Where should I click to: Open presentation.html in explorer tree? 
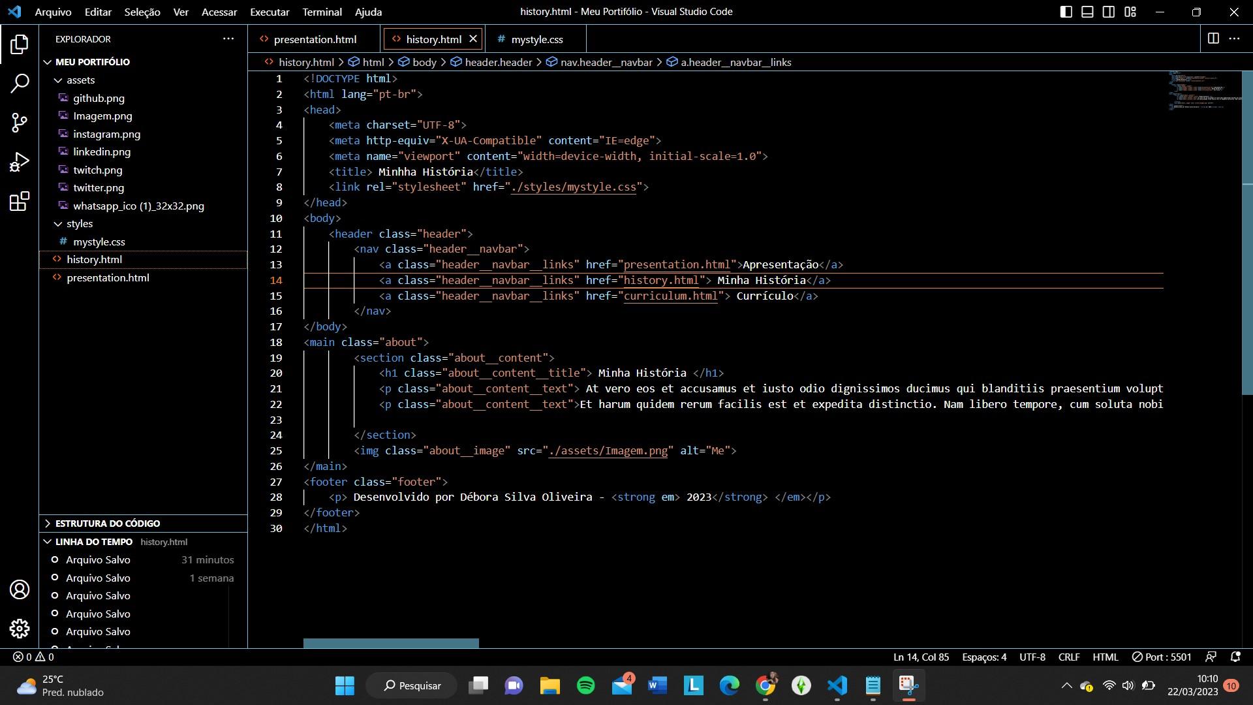pos(108,277)
